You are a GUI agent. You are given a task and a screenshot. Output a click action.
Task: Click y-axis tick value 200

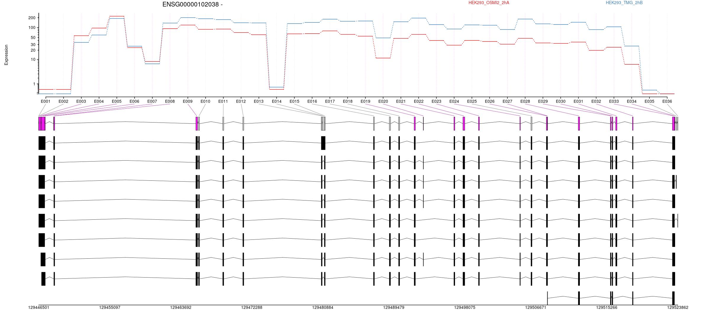[32, 18]
